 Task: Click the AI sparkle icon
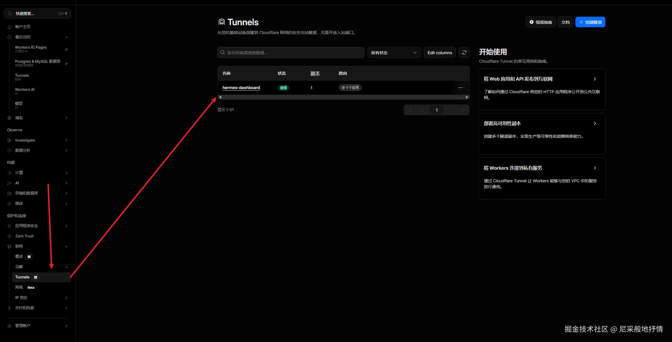pyautogui.click(x=9, y=183)
